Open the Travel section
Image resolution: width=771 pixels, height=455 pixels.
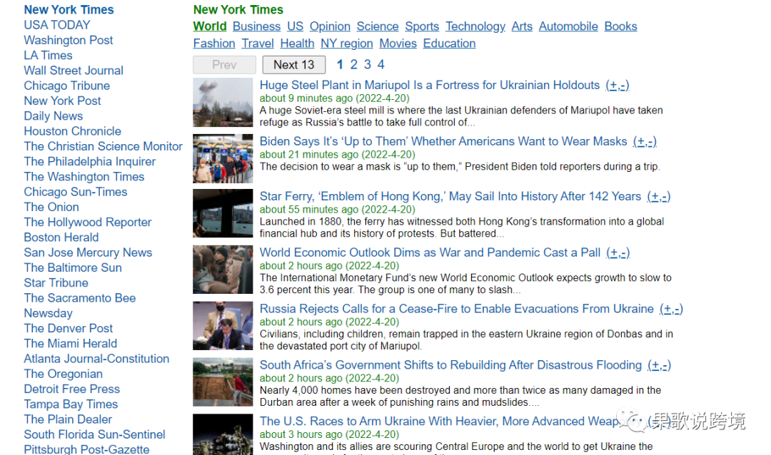pyautogui.click(x=258, y=44)
